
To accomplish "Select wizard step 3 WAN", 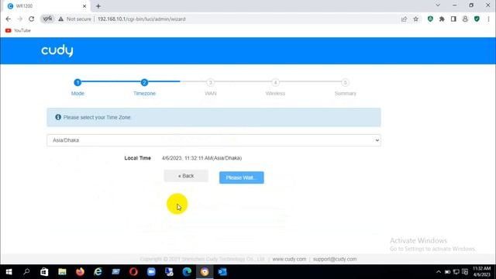I will pyautogui.click(x=210, y=83).
